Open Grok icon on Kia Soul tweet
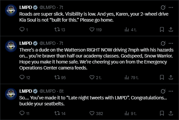Screen dimensions: 179x120 click(x=163, y=8)
